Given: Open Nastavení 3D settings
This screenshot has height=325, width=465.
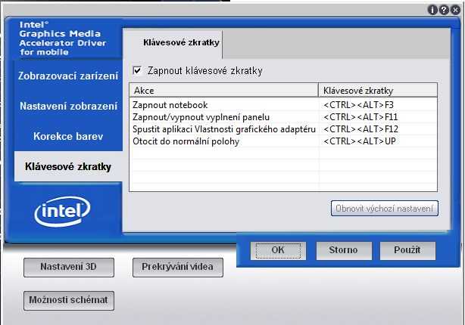Looking at the screenshot, I should (68, 267).
